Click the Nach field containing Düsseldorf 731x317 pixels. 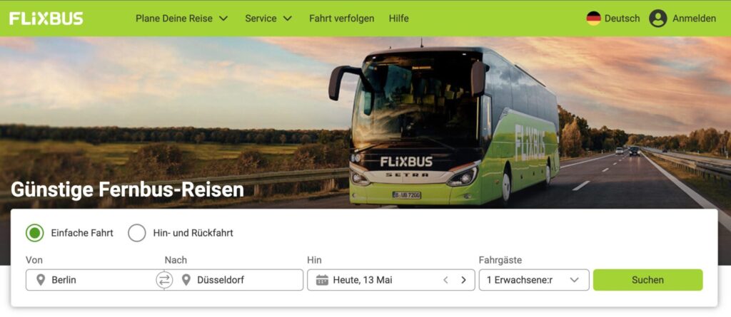[238, 280]
